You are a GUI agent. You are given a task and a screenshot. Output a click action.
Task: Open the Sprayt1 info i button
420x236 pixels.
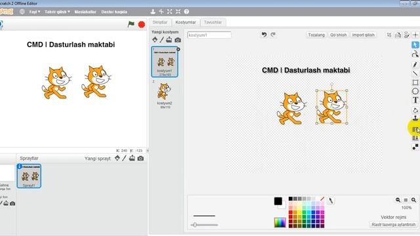pyautogui.click(x=19, y=167)
